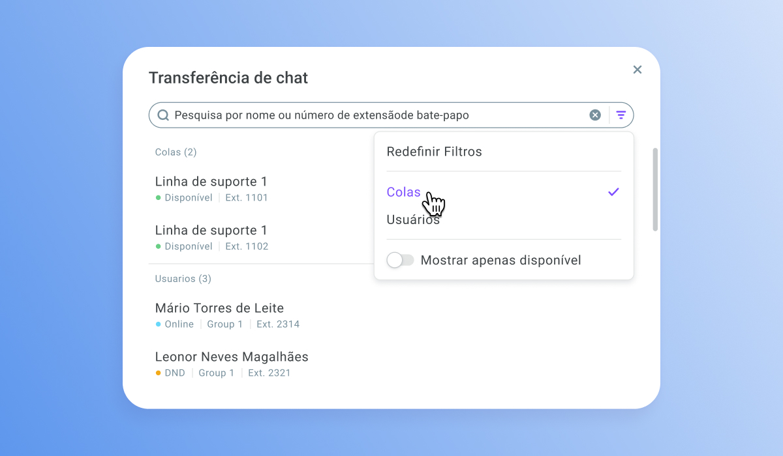Screen dimensions: 783x456
Task: Click the checkmark next to Colas
Action: click(x=613, y=192)
